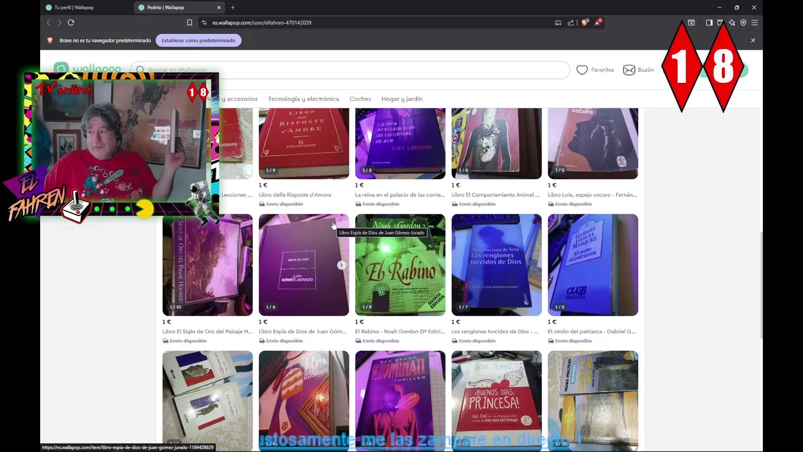
Task: Open Hogar y jardín category
Action: coord(402,99)
